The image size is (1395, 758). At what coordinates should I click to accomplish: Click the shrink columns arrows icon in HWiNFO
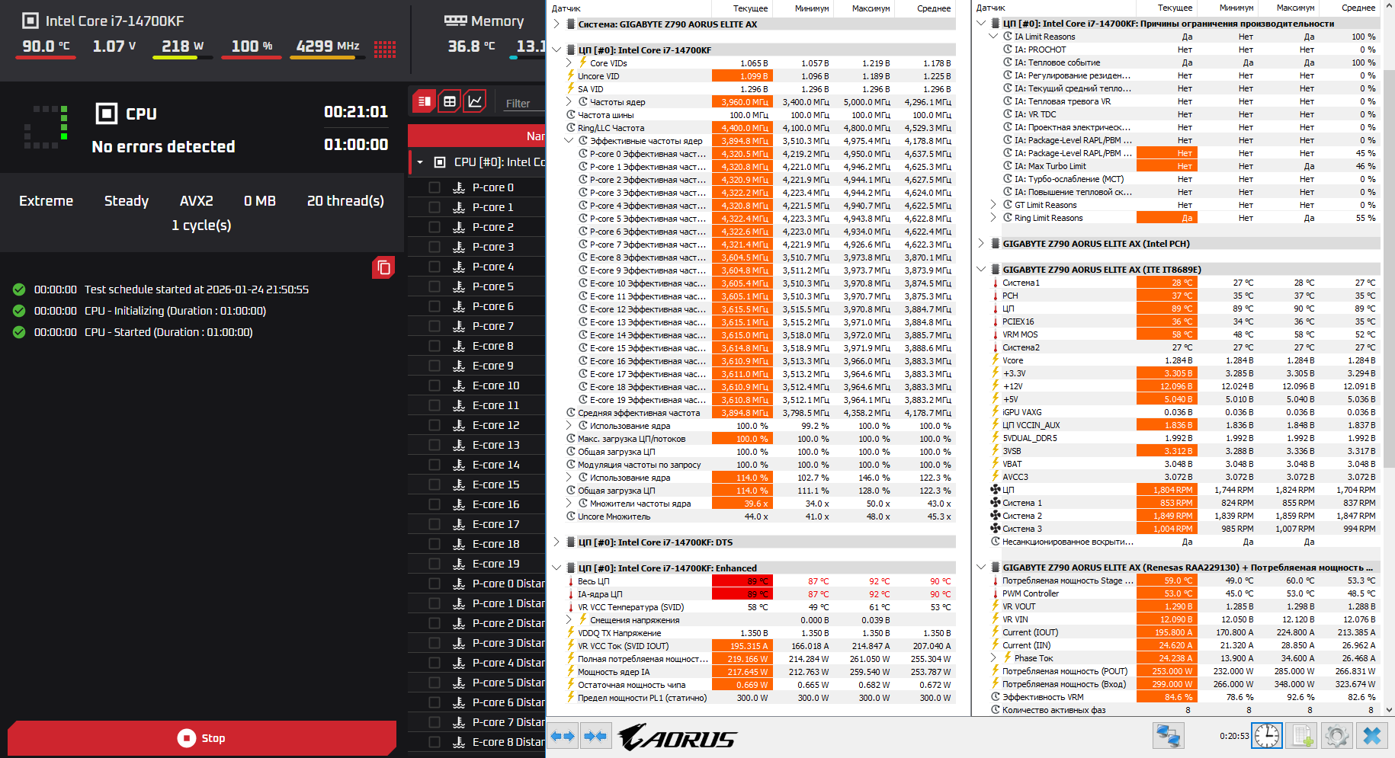595,736
